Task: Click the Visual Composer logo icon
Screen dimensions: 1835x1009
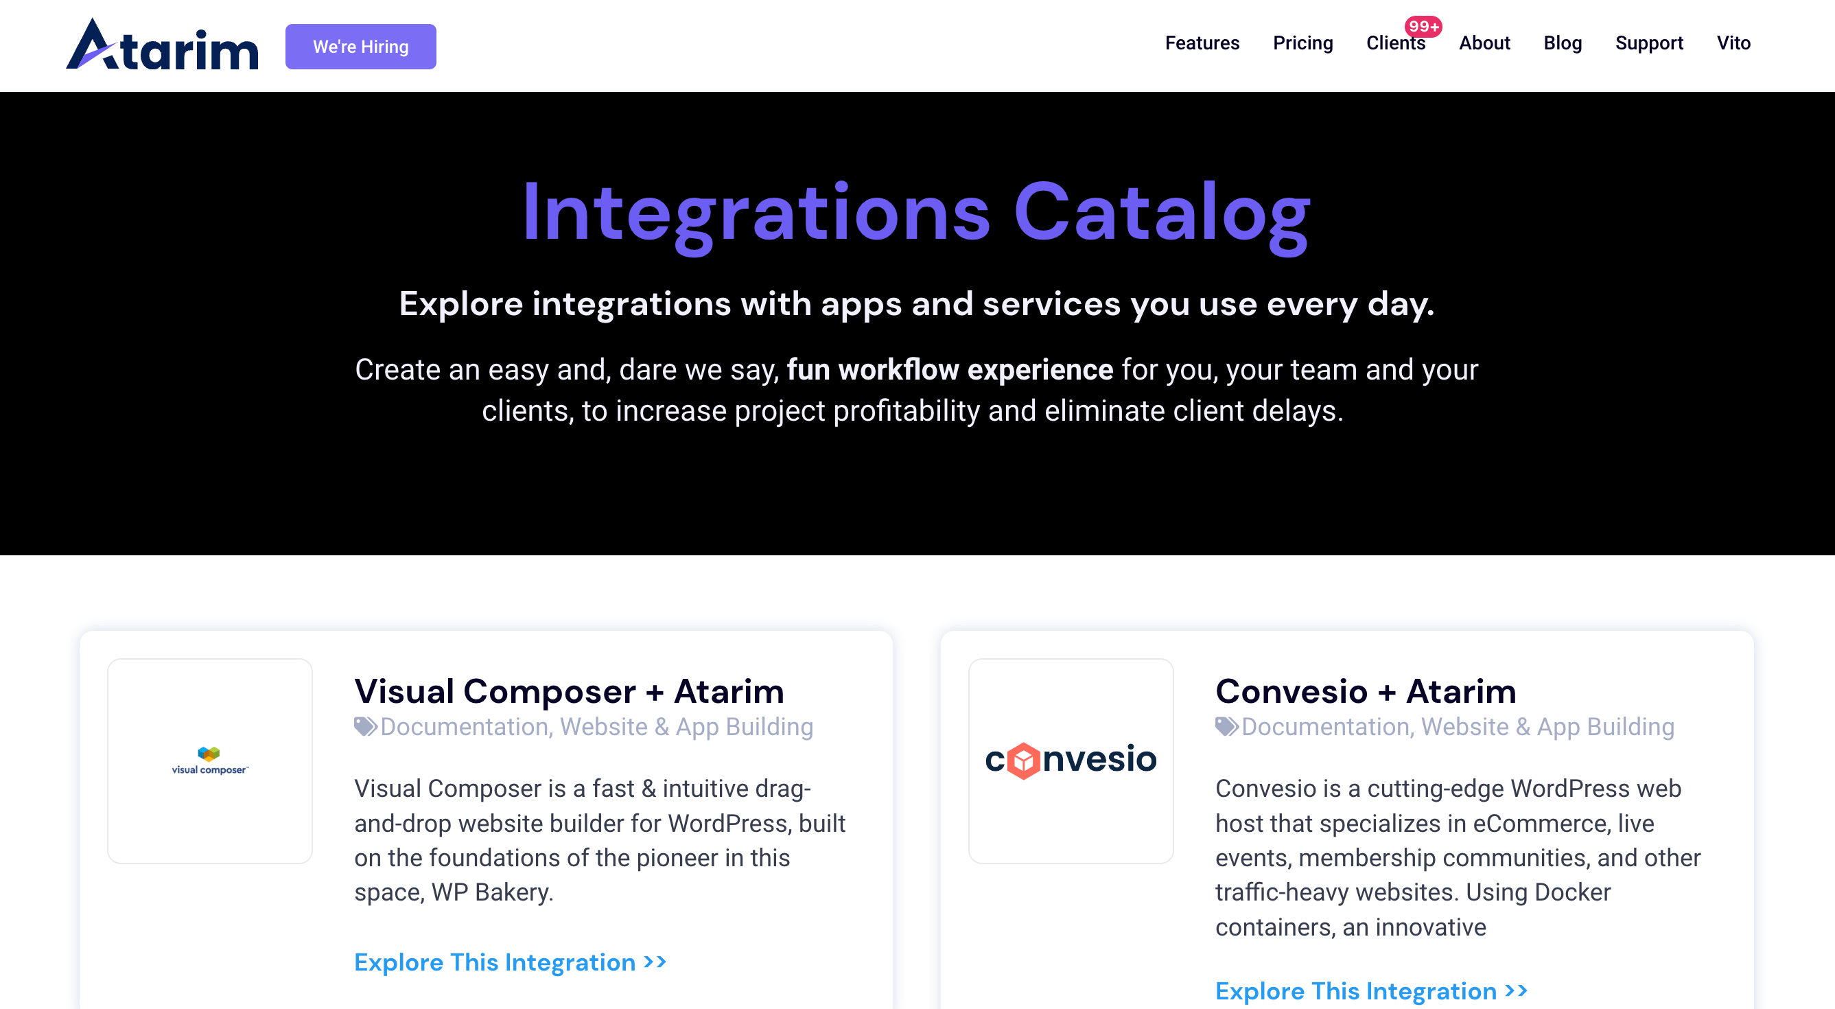Action: (211, 756)
